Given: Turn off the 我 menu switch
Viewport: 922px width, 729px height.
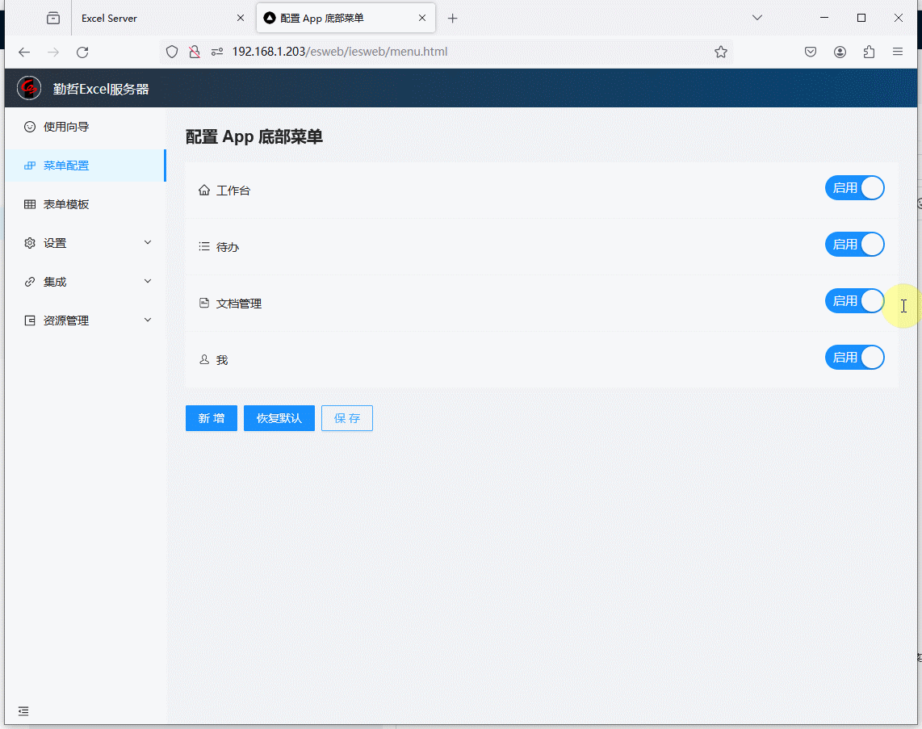Looking at the screenshot, I should coord(854,358).
